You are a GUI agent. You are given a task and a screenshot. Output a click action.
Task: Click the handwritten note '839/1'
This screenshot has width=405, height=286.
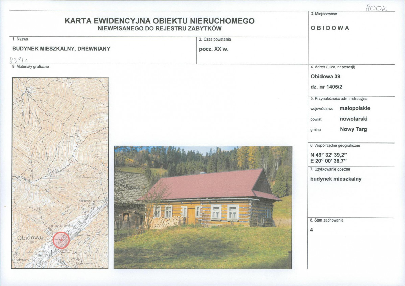pos(18,60)
